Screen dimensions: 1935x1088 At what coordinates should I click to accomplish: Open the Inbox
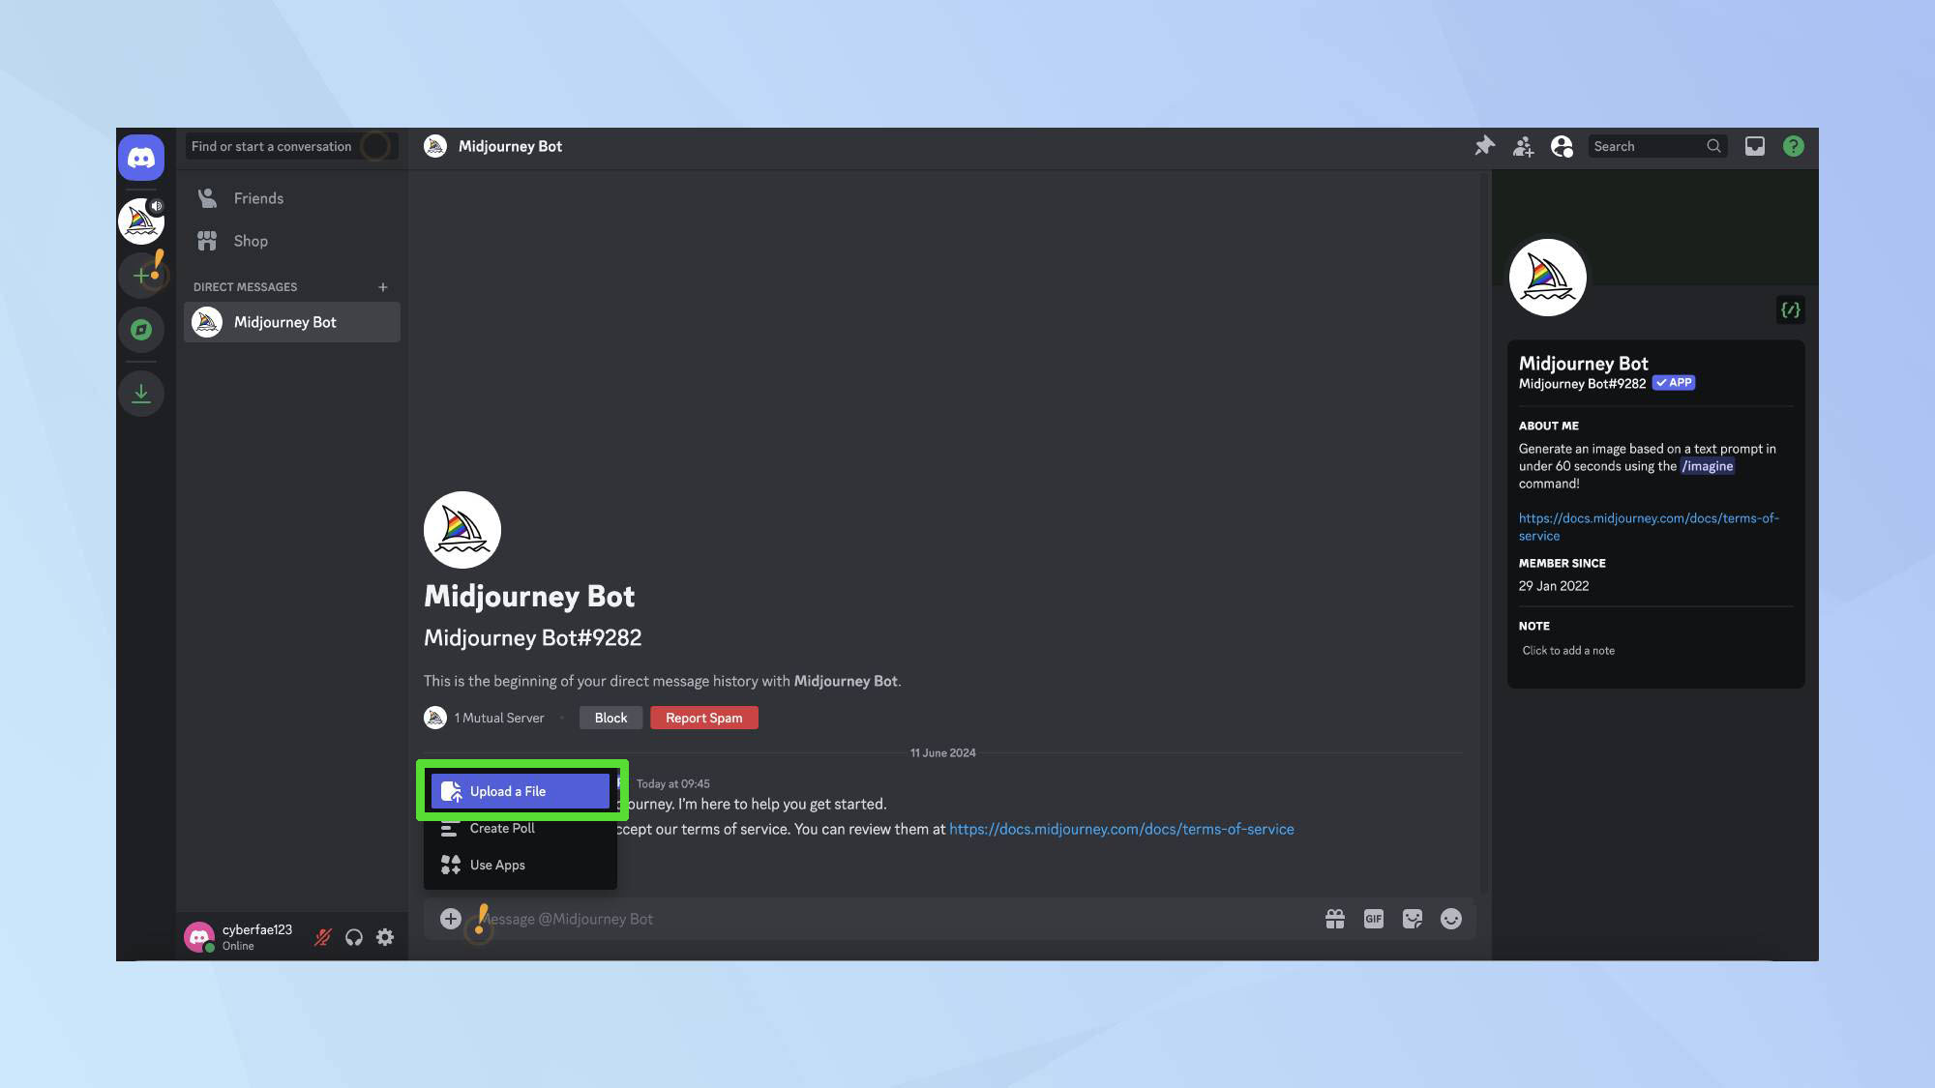point(1755,146)
